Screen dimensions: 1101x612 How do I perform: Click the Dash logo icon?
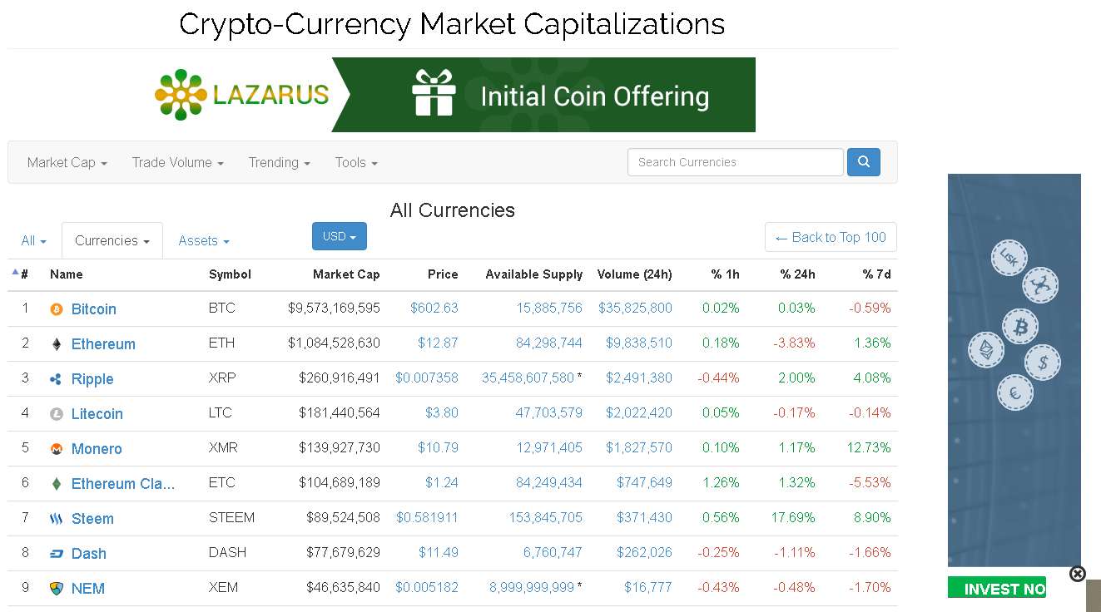(x=57, y=554)
